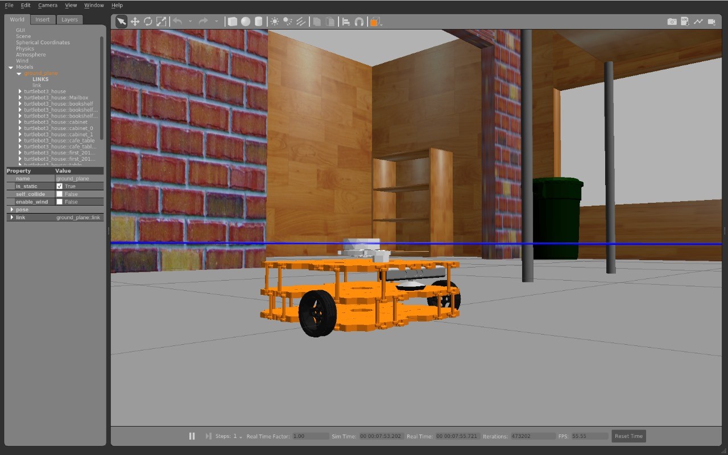Screen dimensions: 728x455
Task: Tick the enable_wind checkbox
Action: tap(60, 202)
